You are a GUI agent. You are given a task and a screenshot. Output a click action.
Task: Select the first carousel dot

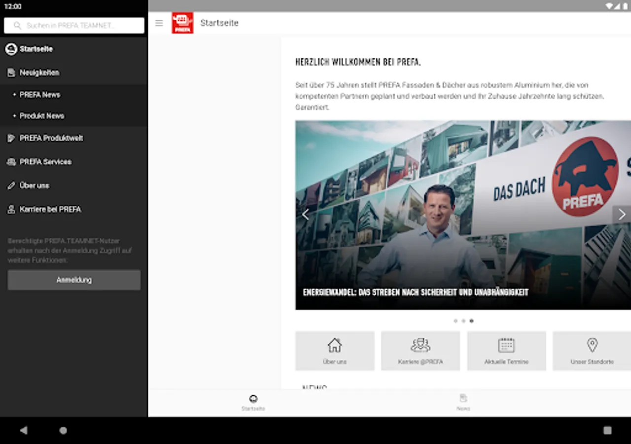coord(456,321)
